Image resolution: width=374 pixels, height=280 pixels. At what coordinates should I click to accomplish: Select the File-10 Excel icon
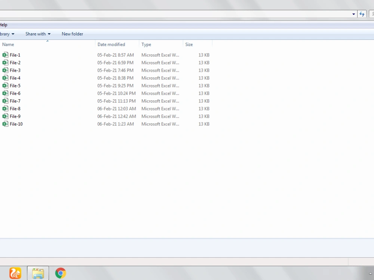pyautogui.click(x=5, y=124)
